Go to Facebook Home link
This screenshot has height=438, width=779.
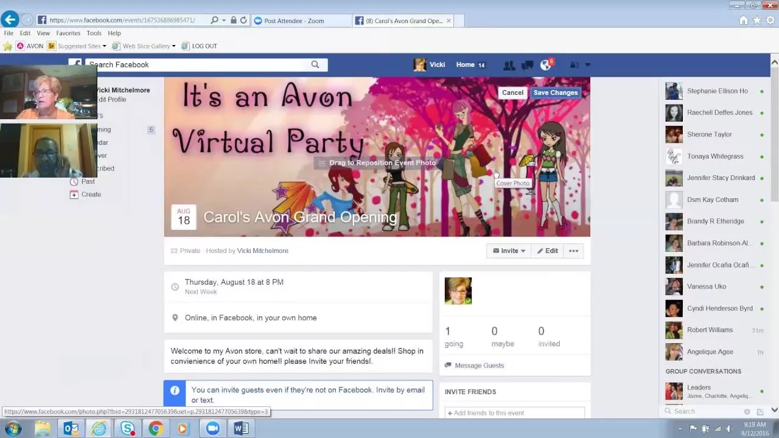pyautogui.click(x=466, y=65)
